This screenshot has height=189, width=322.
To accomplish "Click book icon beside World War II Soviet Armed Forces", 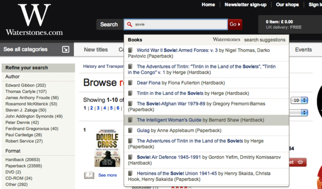I will (x=130, y=50).
